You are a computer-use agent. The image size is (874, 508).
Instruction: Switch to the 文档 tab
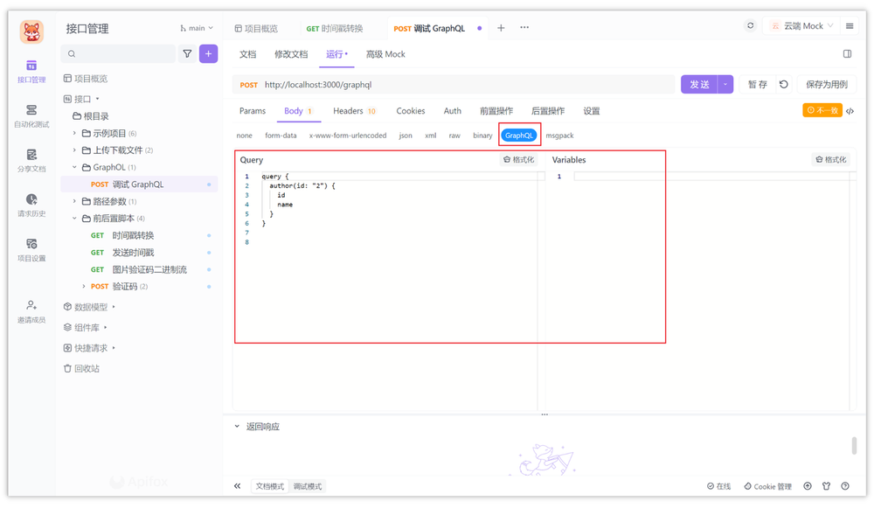click(x=247, y=54)
